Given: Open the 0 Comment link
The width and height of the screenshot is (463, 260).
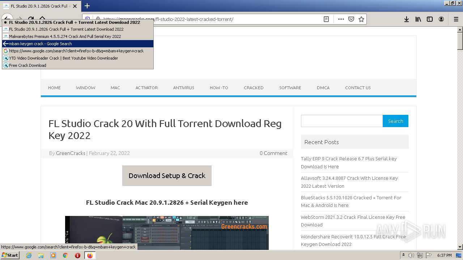Looking at the screenshot, I should pos(273,153).
